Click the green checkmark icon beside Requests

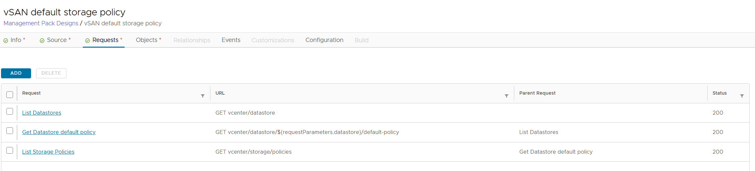point(87,41)
